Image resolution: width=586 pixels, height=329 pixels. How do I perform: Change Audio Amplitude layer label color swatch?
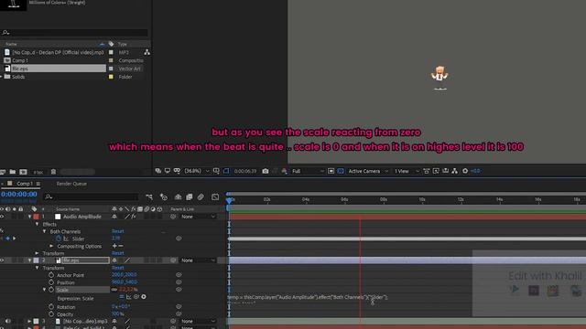[x=36, y=217]
